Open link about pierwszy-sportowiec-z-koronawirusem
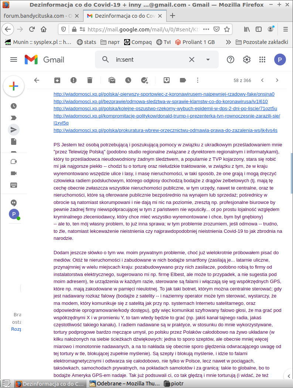 tap(164, 94)
